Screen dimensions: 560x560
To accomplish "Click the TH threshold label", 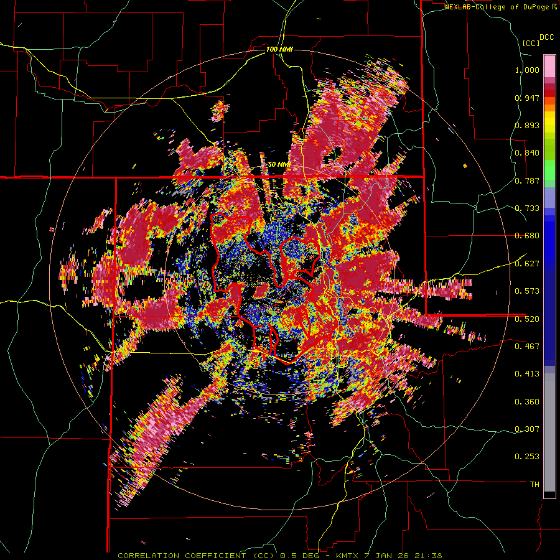I will pyautogui.click(x=534, y=484).
